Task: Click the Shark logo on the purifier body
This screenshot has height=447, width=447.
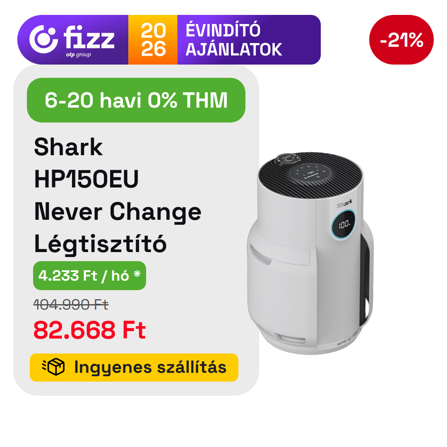Action: coord(344,204)
